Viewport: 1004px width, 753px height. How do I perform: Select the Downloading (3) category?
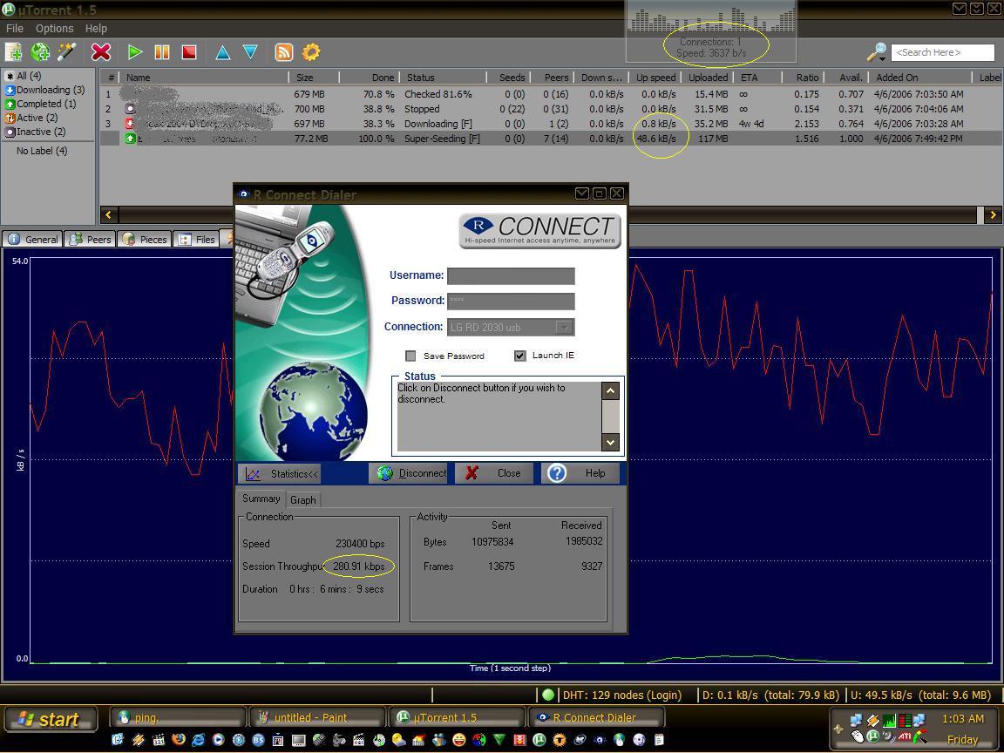[44, 90]
